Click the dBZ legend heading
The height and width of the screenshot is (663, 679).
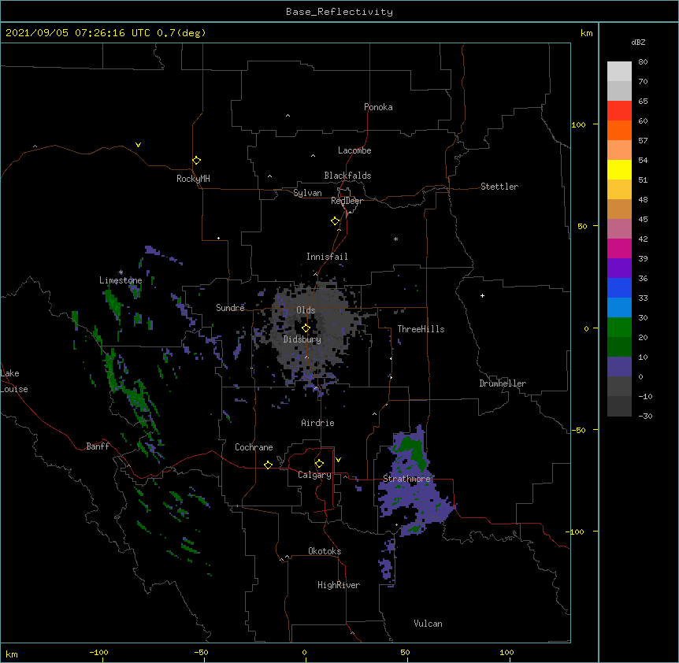[x=638, y=42]
